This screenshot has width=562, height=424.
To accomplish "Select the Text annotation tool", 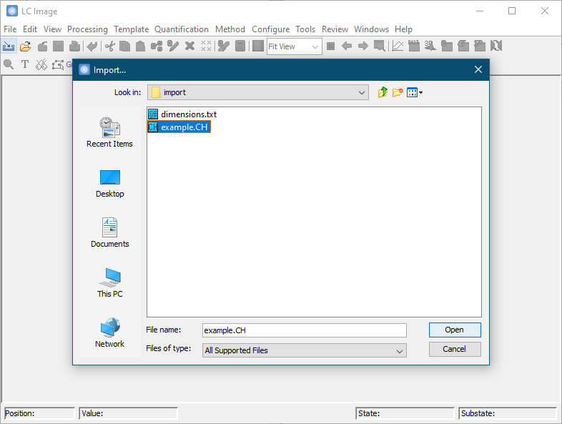I will [25, 64].
